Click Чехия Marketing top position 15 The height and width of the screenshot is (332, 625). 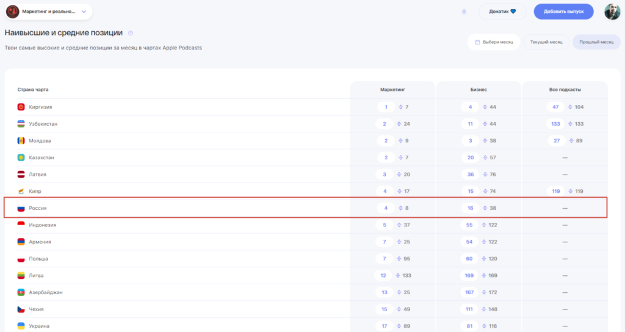[385, 309]
